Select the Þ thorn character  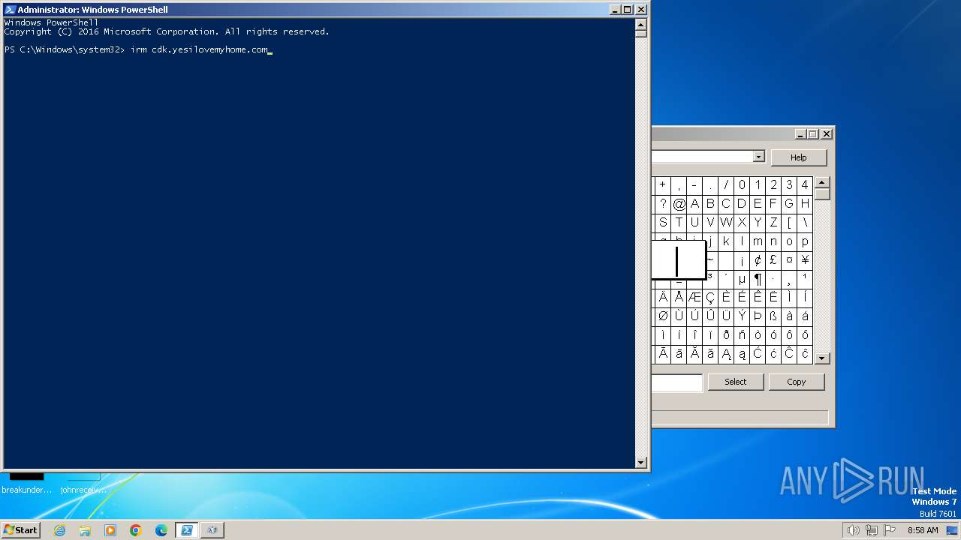pos(758,316)
